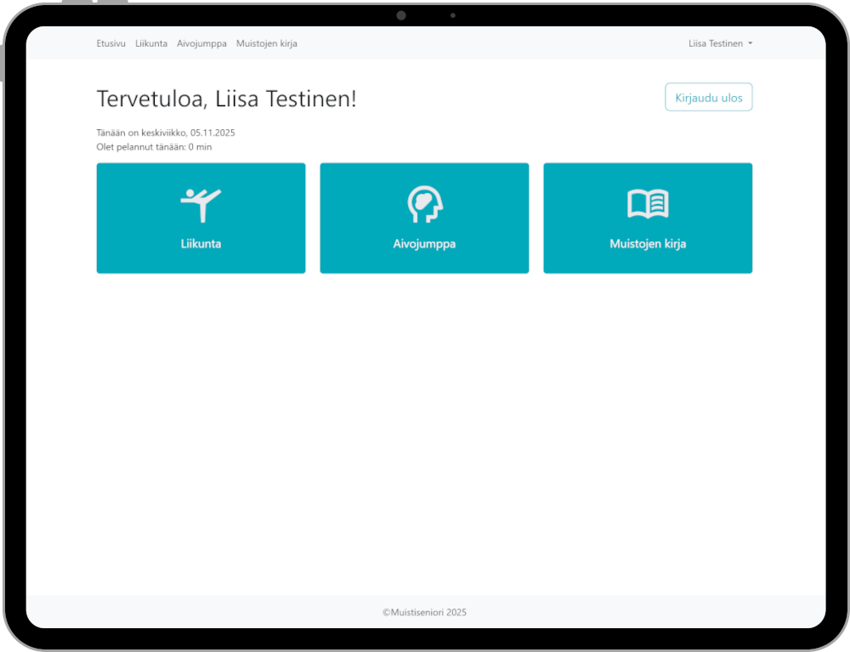The height and width of the screenshot is (652, 850).
Task: Open Muistojen kirja from the top navigation bar
Action: [266, 43]
